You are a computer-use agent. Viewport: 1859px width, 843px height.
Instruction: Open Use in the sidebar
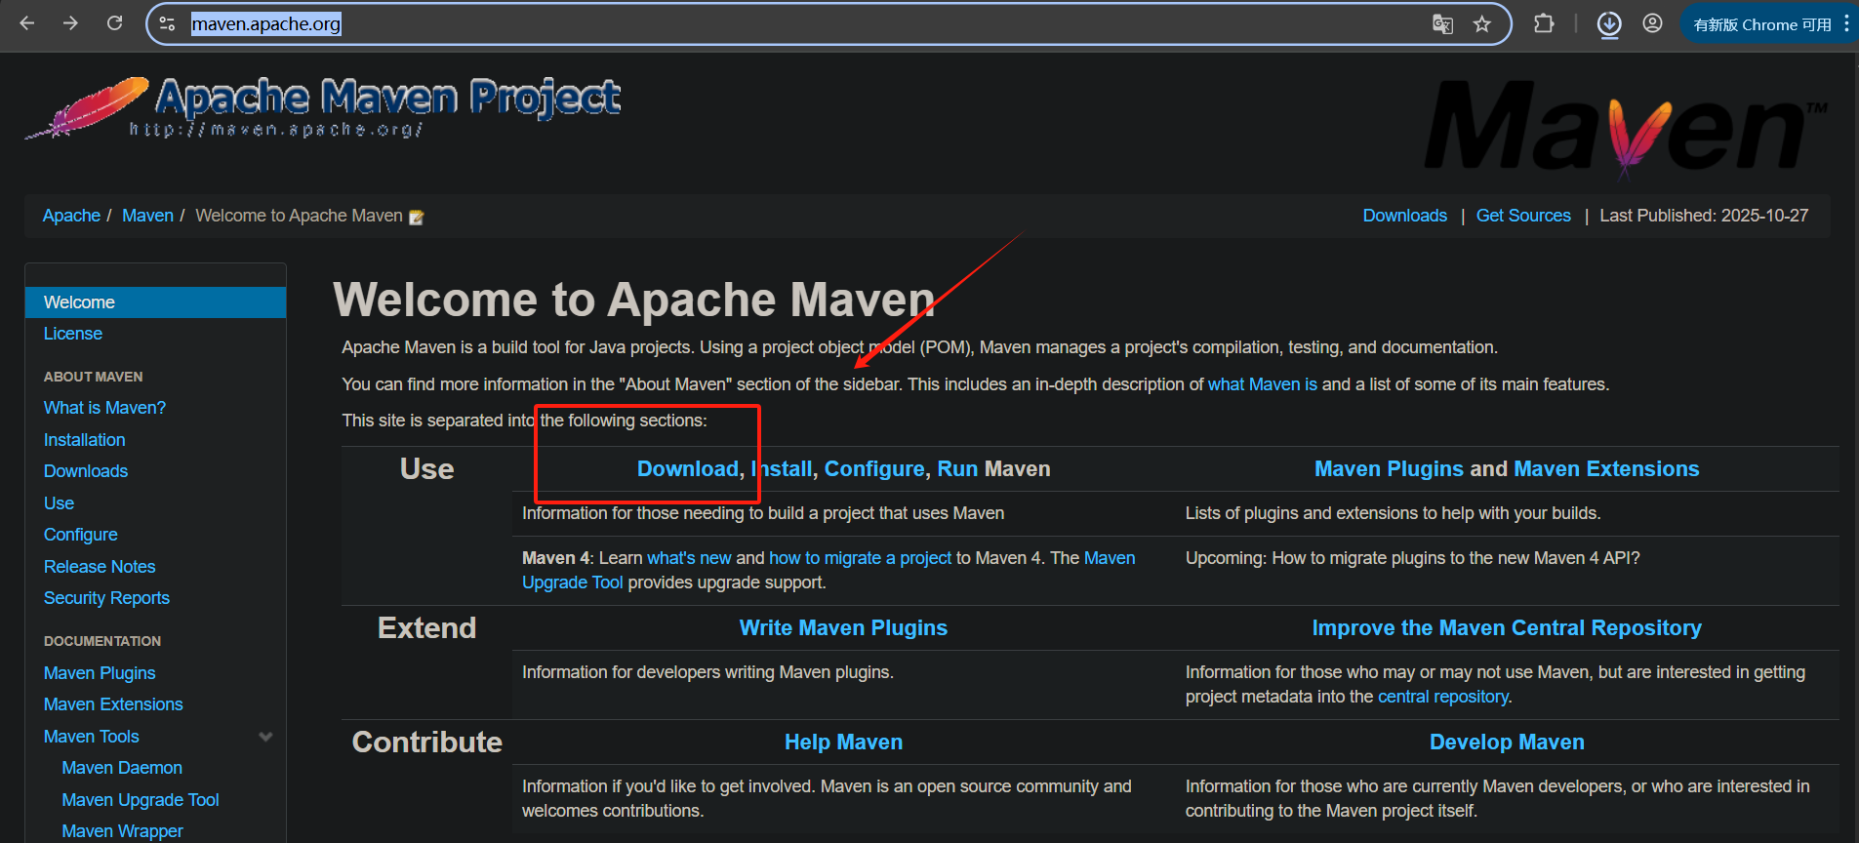point(59,503)
